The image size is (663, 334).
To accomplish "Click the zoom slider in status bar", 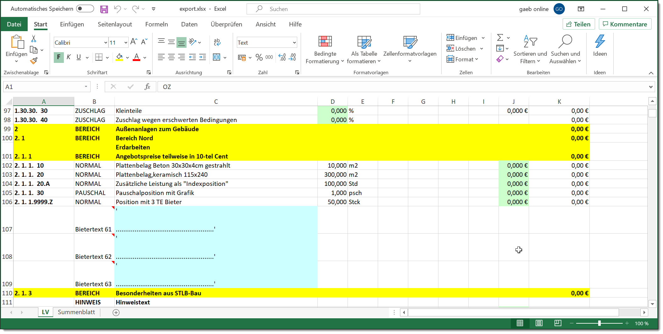I will [599, 323].
